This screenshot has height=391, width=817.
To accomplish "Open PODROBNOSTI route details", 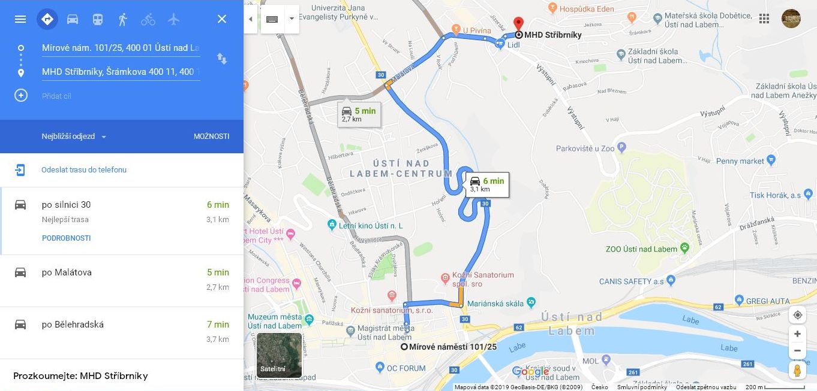I will [x=67, y=238].
